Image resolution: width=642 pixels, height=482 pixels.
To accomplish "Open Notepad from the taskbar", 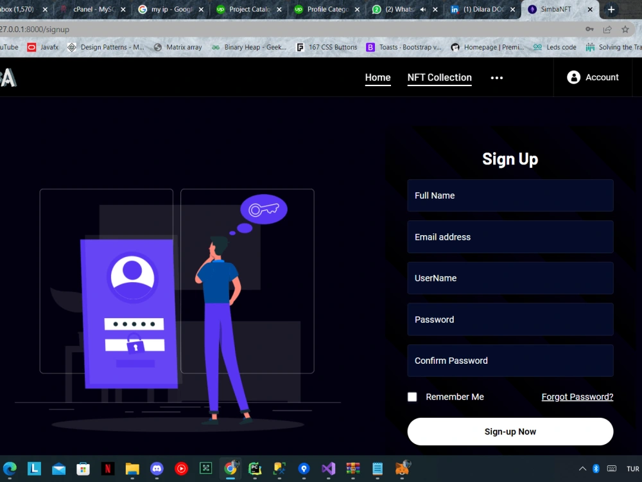I will [x=377, y=468].
